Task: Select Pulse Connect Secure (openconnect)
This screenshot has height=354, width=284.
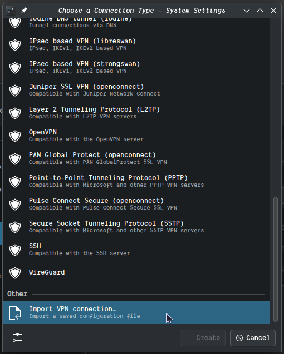Action: point(136,205)
